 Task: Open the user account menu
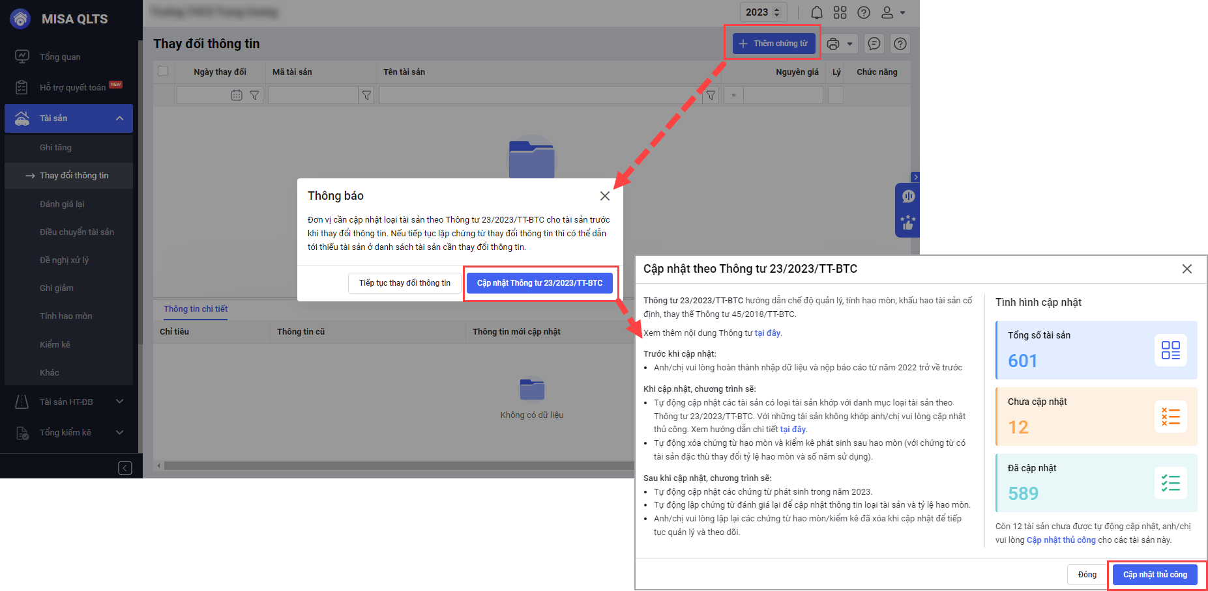[893, 12]
